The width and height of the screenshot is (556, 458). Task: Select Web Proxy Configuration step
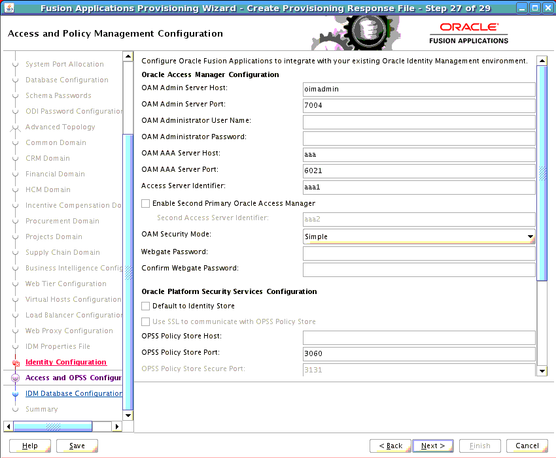pyautogui.click(x=69, y=331)
